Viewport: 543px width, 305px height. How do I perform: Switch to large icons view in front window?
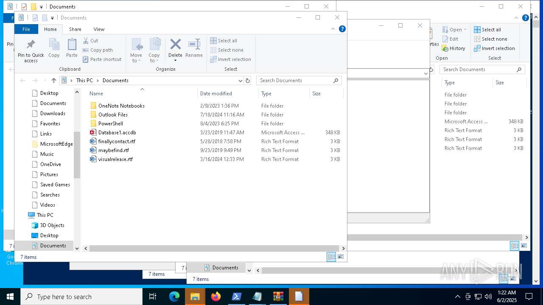click(x=340, y=257)
